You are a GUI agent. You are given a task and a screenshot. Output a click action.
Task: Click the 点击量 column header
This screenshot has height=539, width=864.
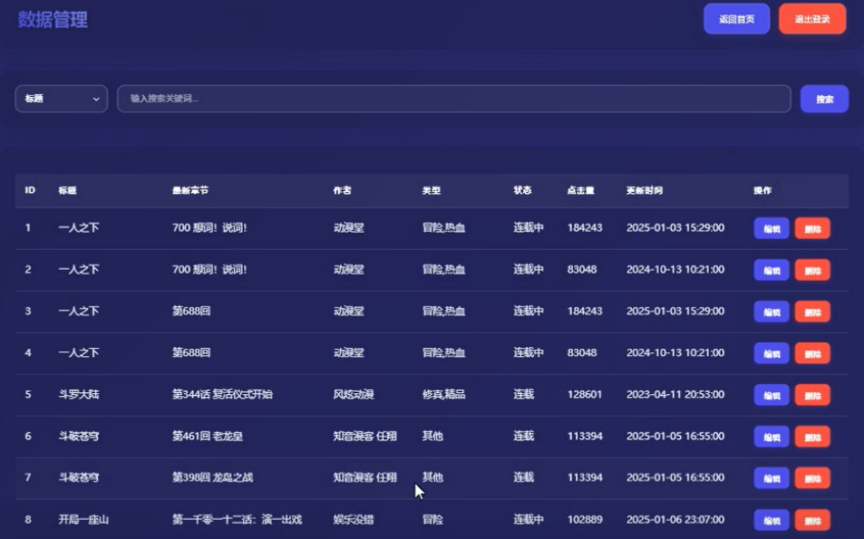tap(581, 190)
